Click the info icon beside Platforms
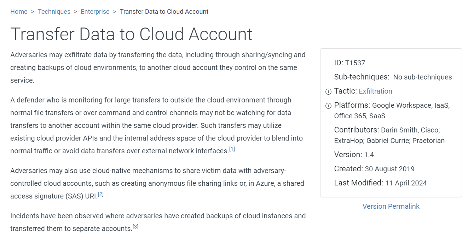Screen dimensions: 468x237 (x=328, y=106)
